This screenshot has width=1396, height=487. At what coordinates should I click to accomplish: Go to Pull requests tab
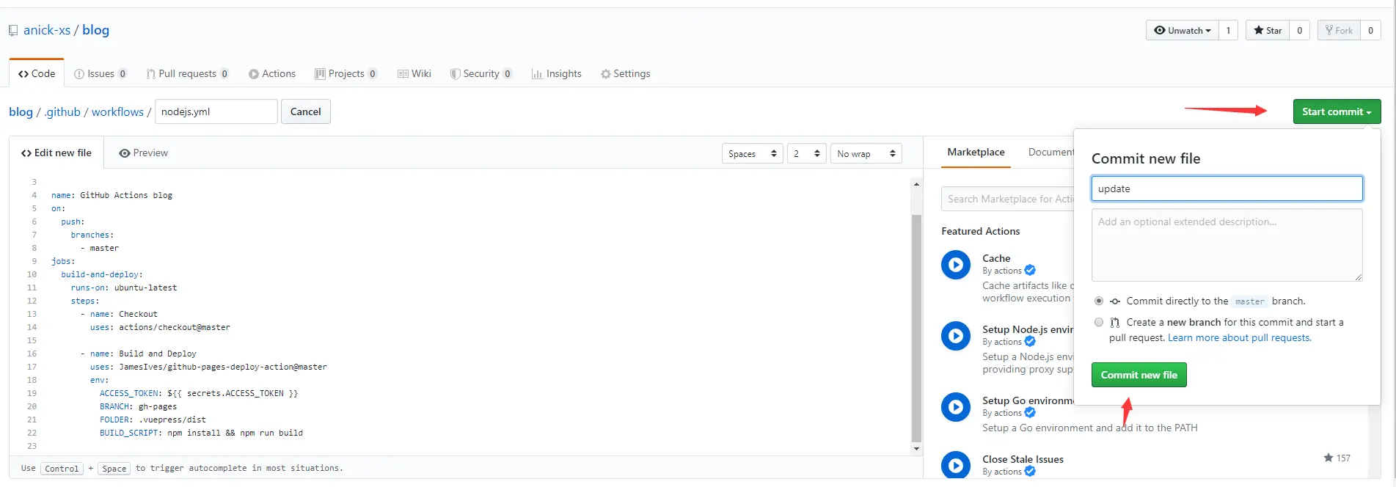[188, 73]
